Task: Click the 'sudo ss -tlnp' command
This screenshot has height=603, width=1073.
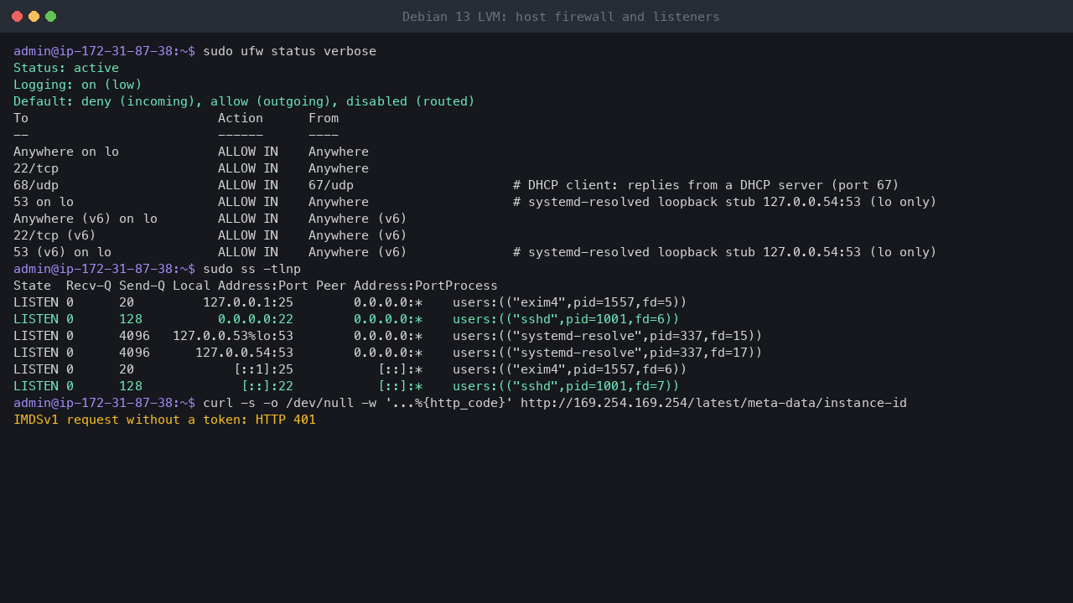Action: 251,269
